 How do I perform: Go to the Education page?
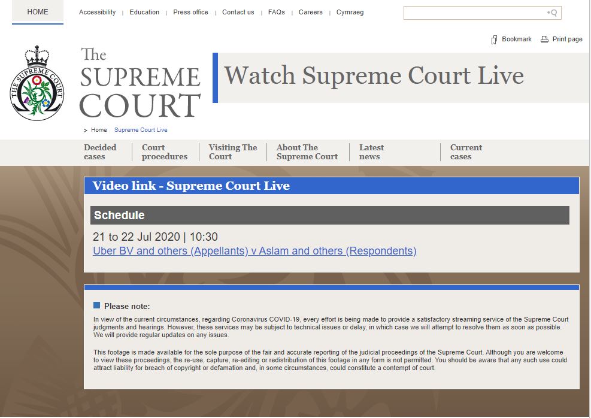144,12
